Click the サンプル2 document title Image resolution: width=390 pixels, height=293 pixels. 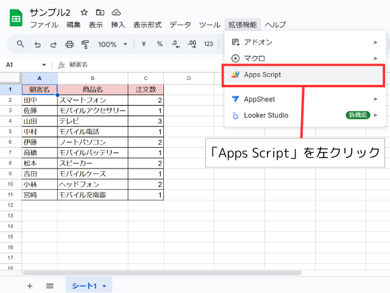point(50,12)
